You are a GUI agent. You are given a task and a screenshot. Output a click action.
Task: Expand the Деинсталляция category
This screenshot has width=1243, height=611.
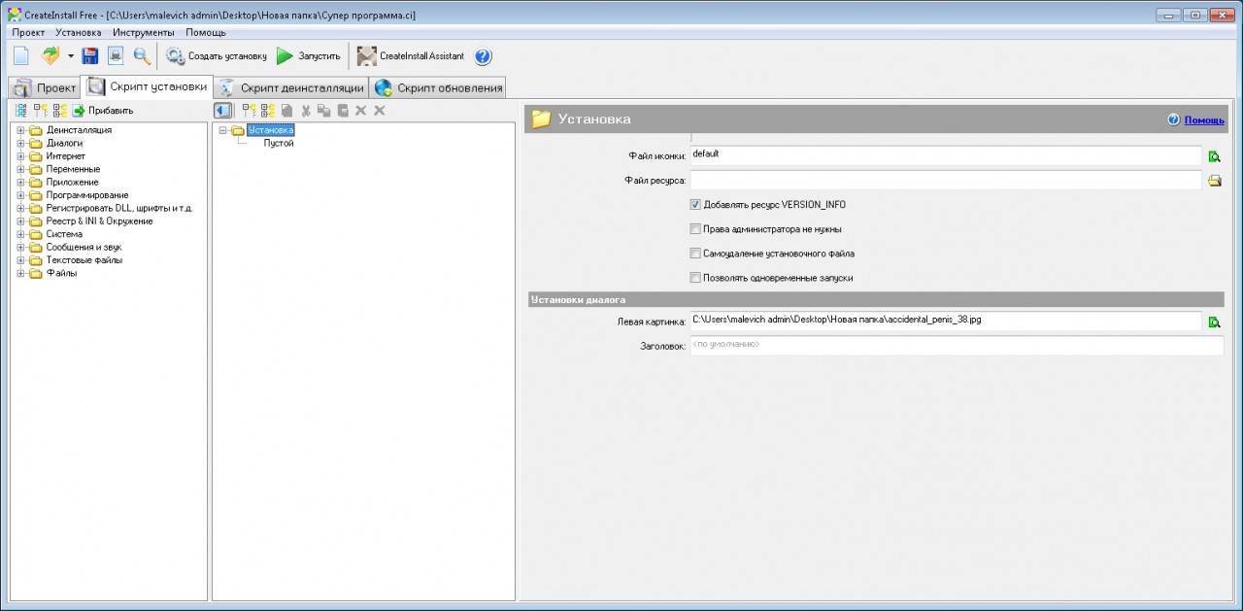[x=20, y=130]
